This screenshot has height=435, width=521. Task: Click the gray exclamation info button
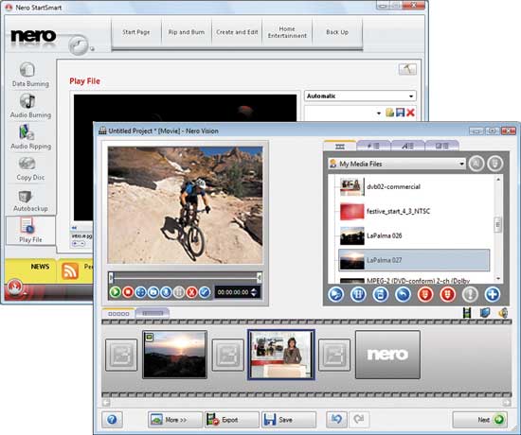click(x=470, y=294)
